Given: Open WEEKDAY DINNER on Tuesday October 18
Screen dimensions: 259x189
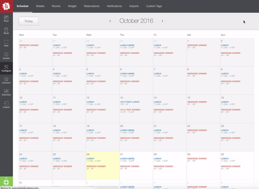Looking at the screenshot, I should 62,138.
